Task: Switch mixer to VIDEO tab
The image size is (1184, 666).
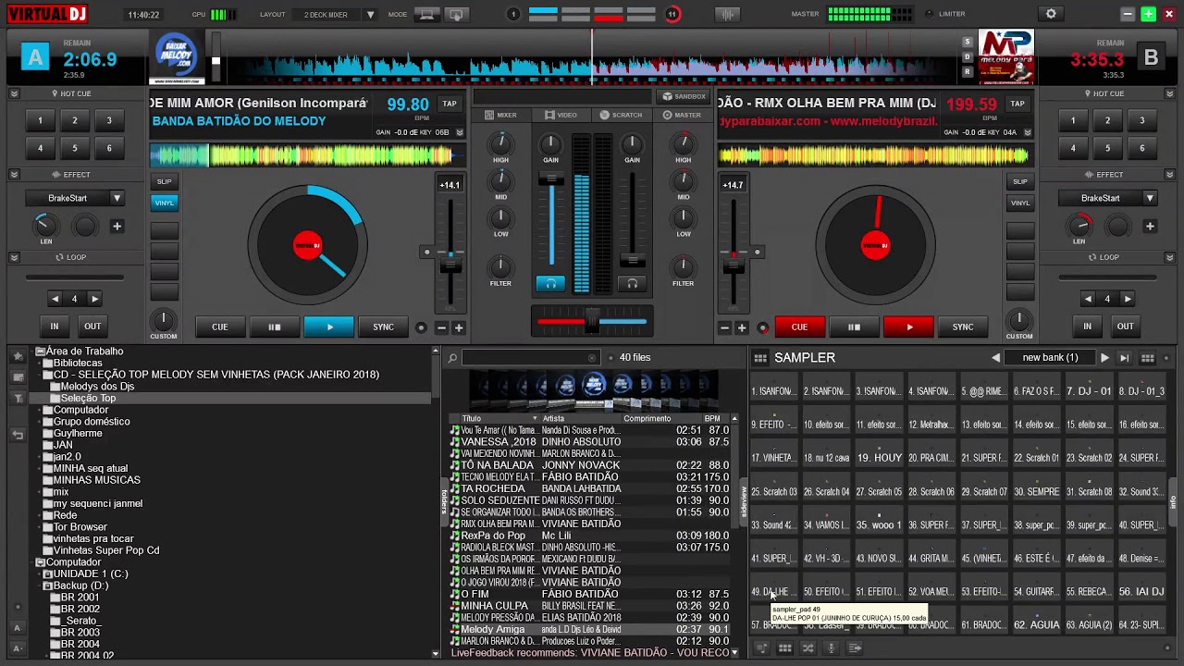Action: pyautogui.click(x=561, y=115)
